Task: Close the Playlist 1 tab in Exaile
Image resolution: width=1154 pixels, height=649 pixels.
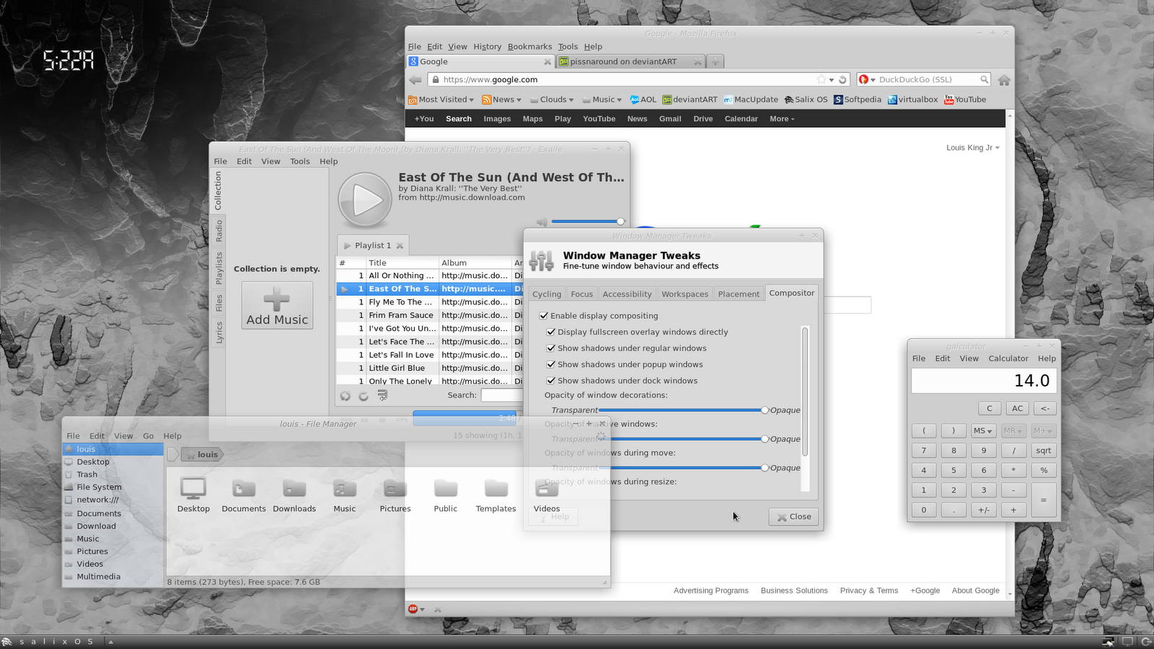Action: click(x=400, y=246)
